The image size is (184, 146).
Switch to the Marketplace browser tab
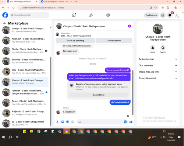[56, 1]
